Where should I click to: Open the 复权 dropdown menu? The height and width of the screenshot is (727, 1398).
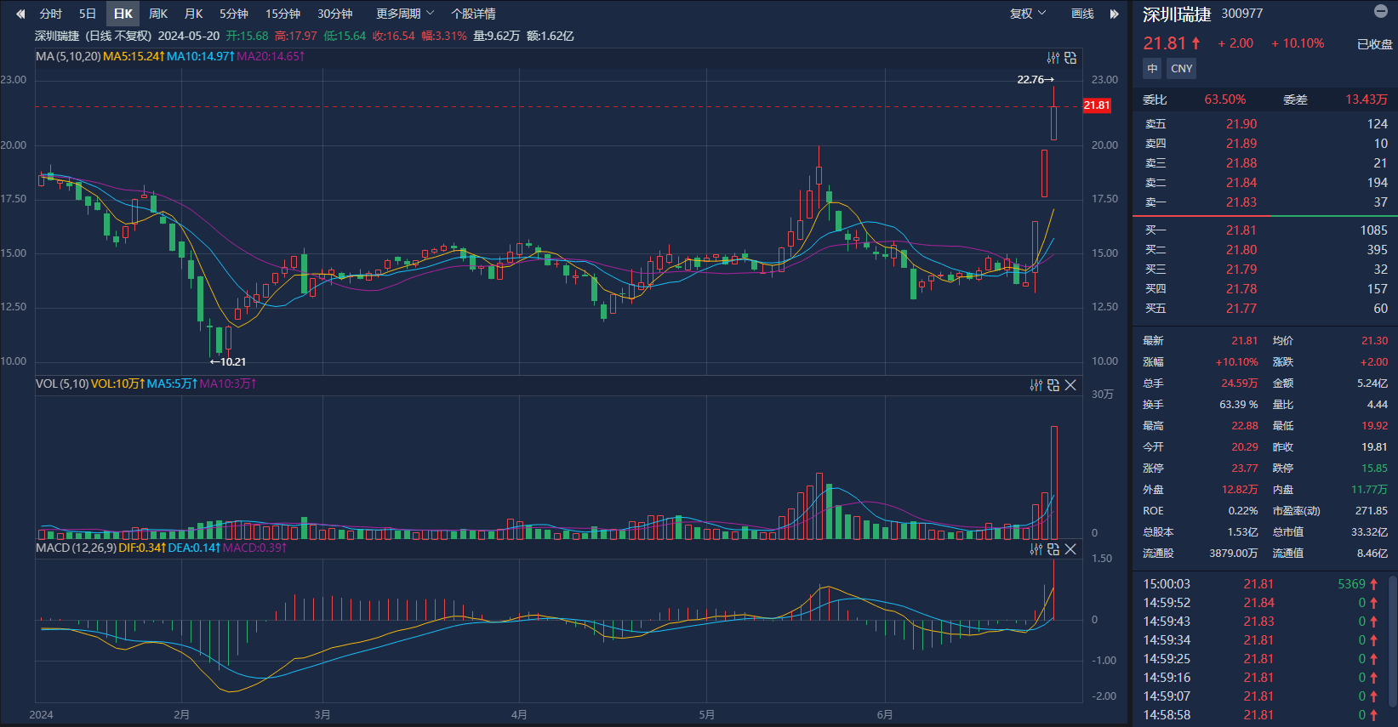[x=1027, y=14]
